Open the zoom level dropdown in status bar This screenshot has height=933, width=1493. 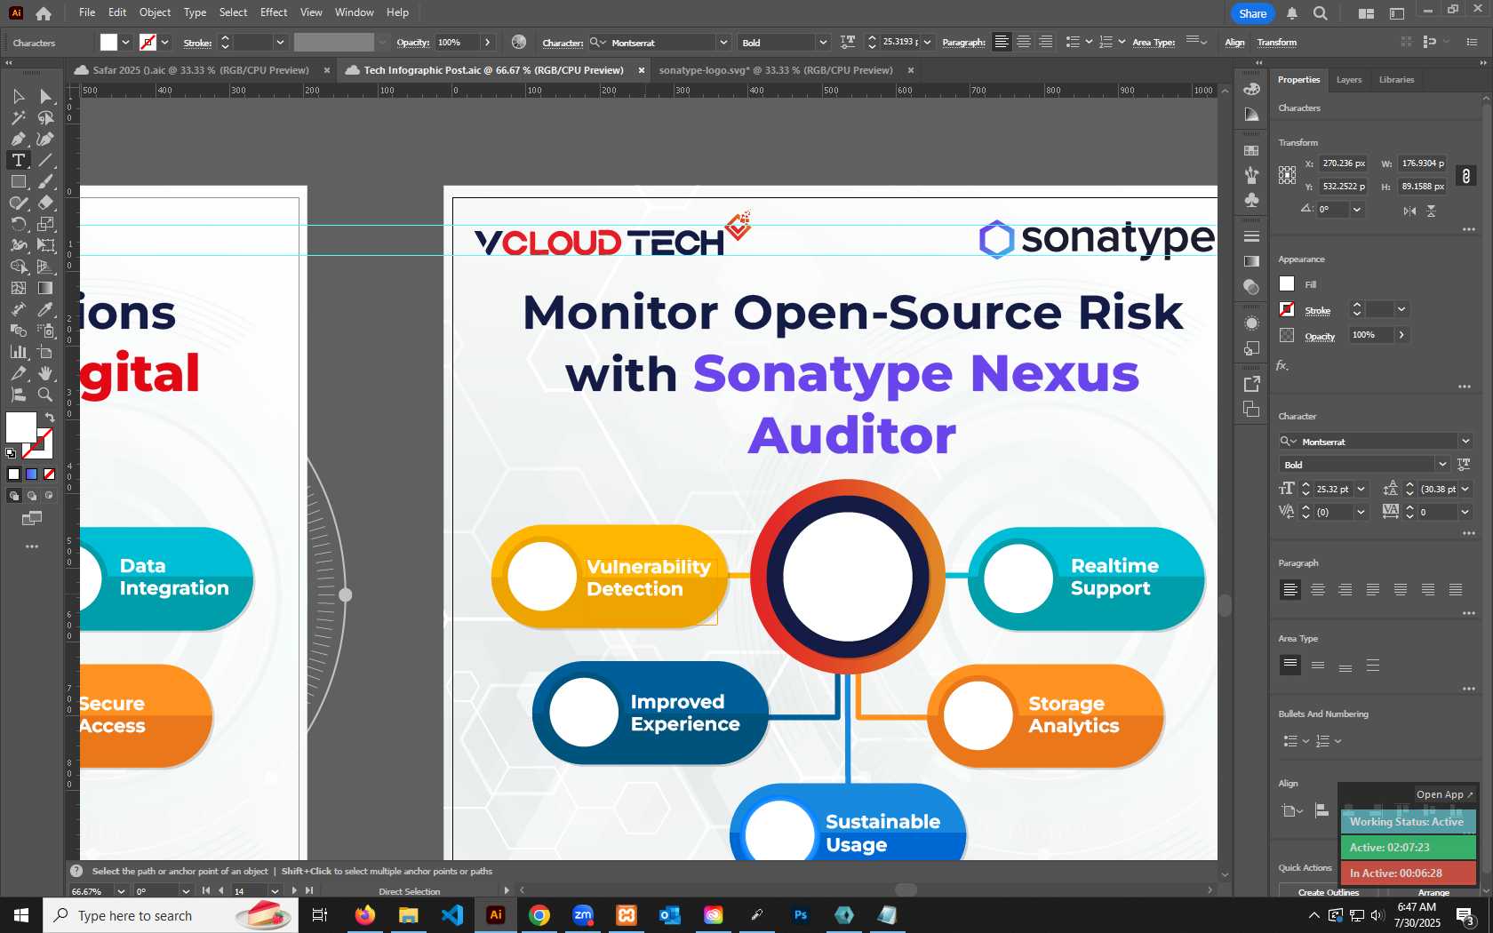121,891
